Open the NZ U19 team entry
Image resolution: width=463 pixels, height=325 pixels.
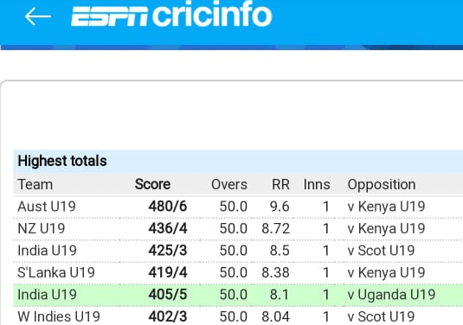coord(42,228)
